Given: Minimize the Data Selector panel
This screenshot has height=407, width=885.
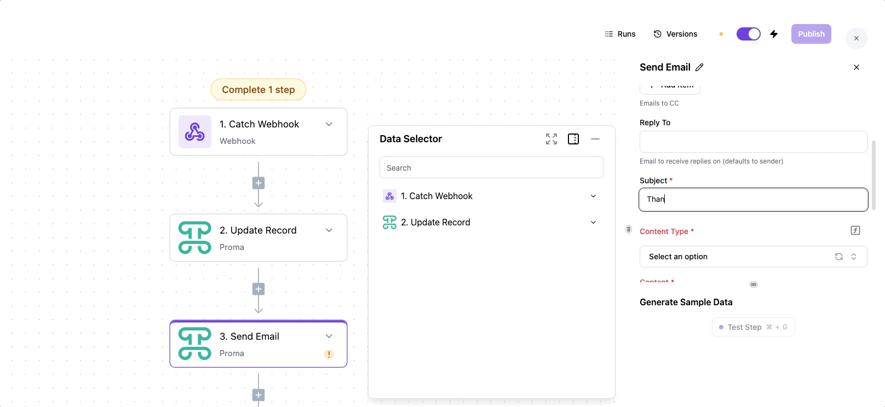Looking at the screenshot, I should click(595, 139).
